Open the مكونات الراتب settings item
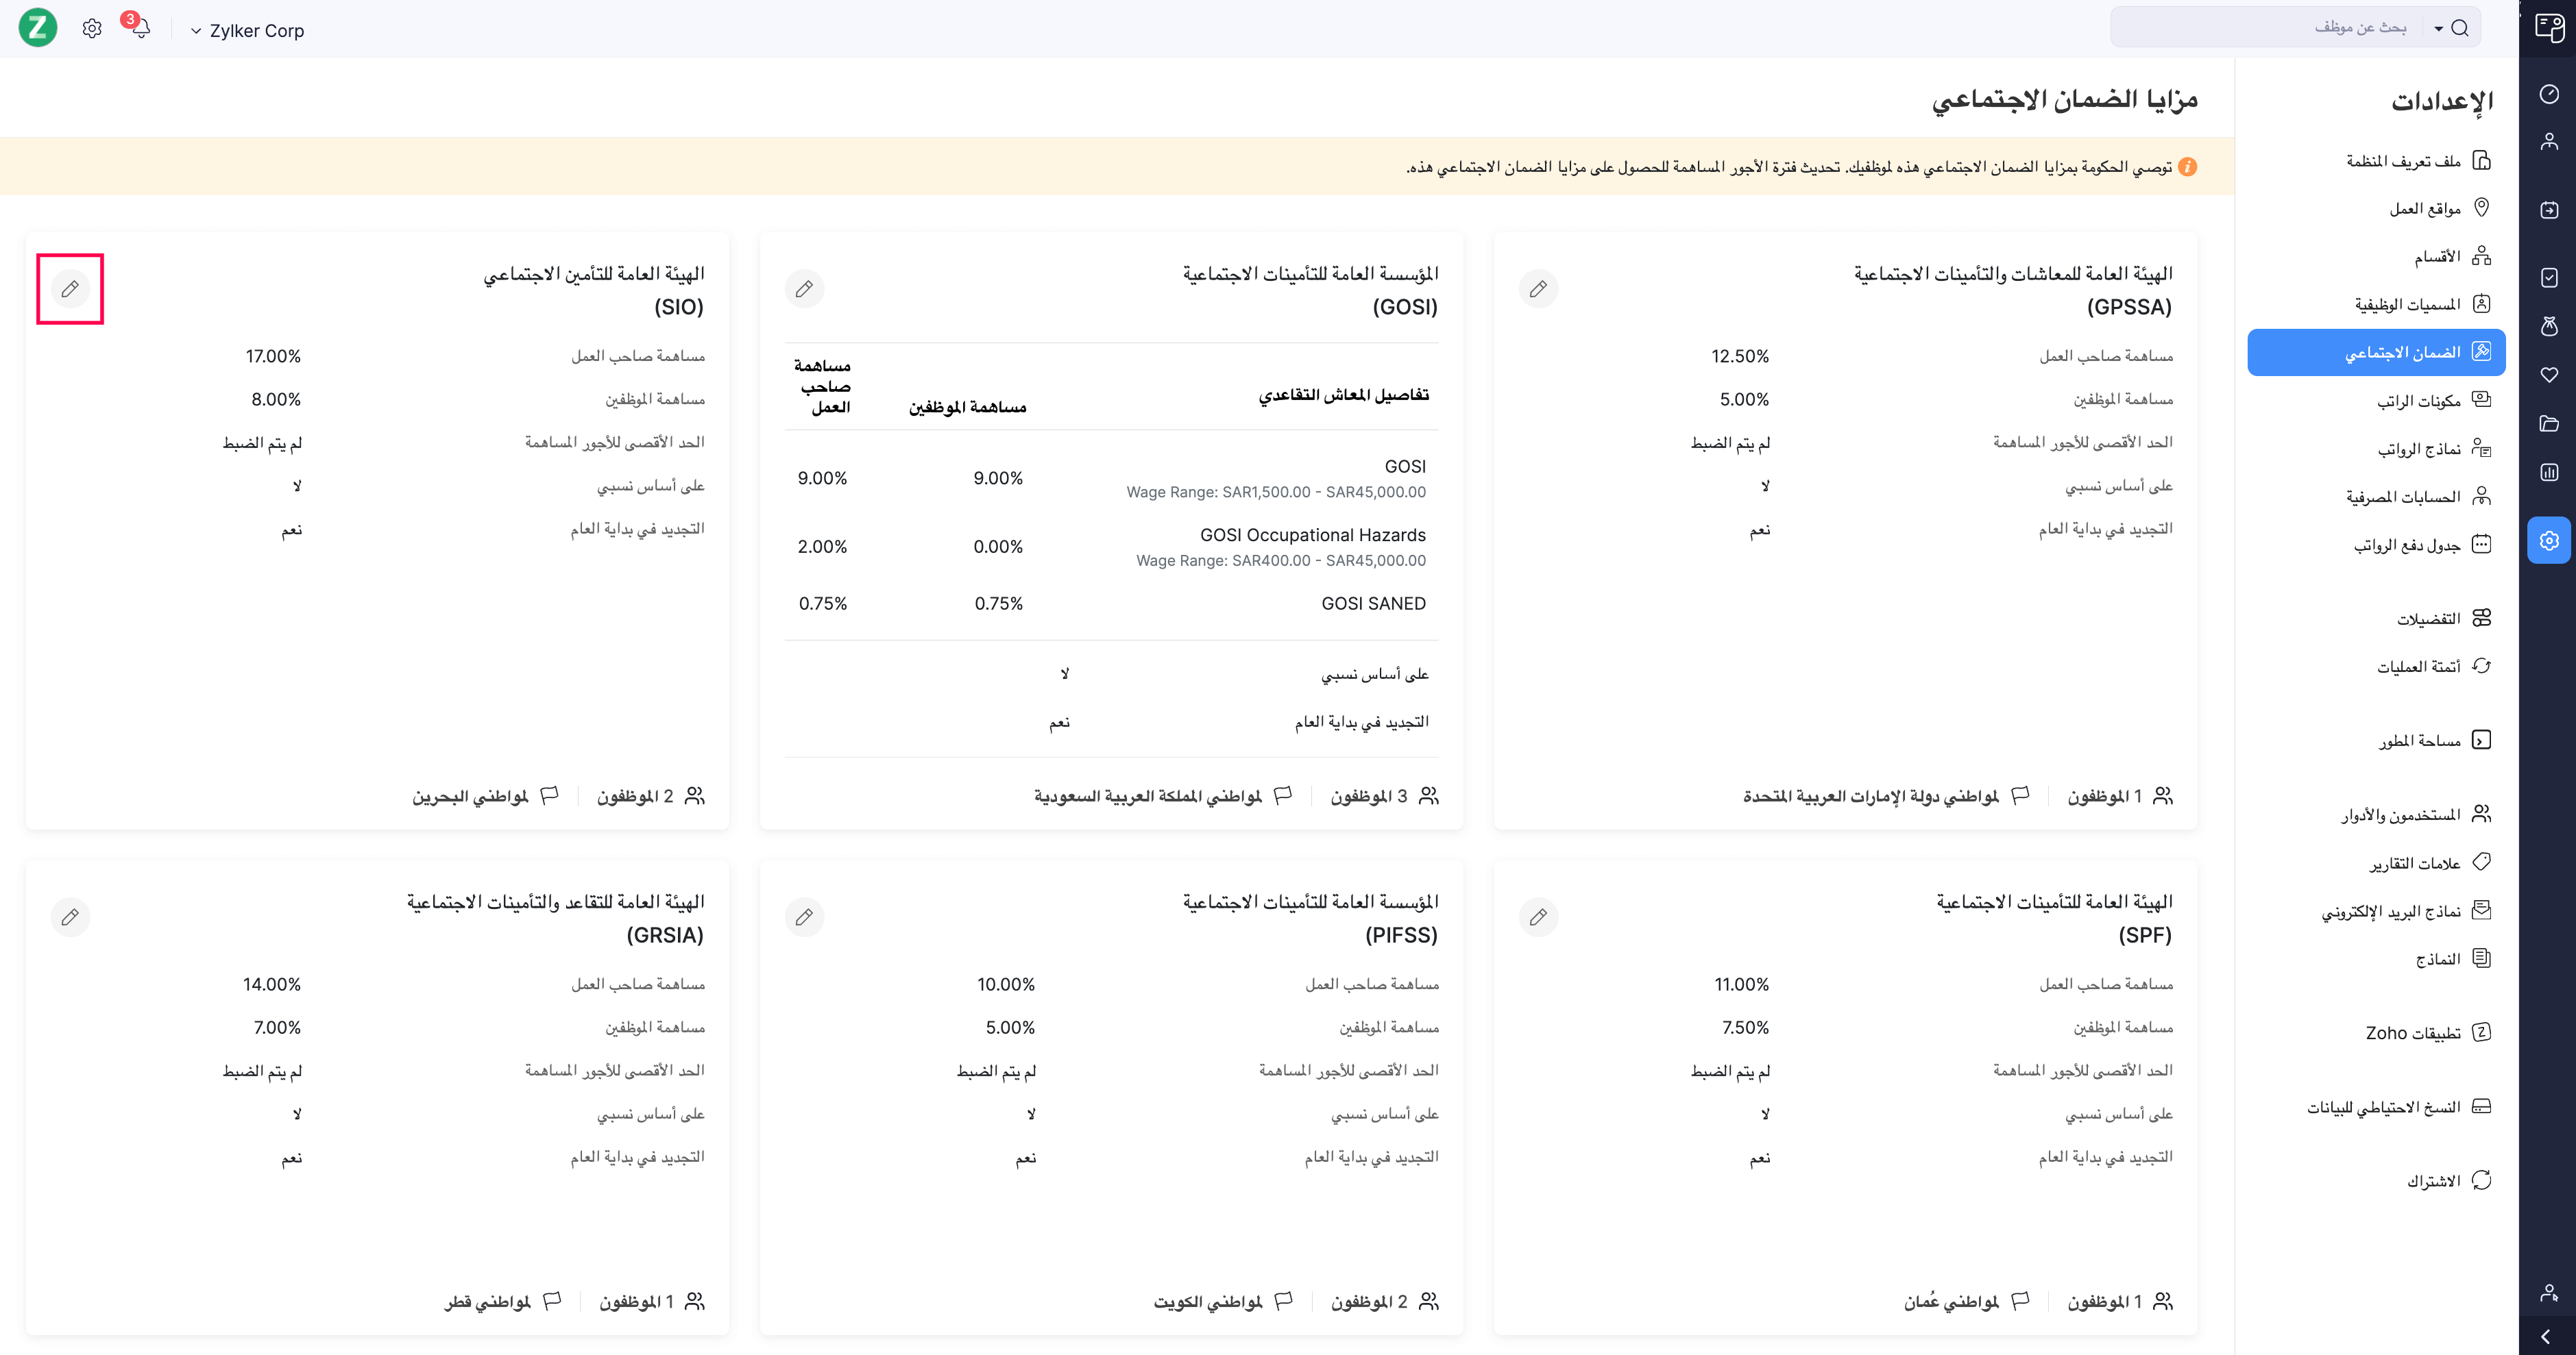Screen dimensions: 2576x1355 coord(2420,401)
